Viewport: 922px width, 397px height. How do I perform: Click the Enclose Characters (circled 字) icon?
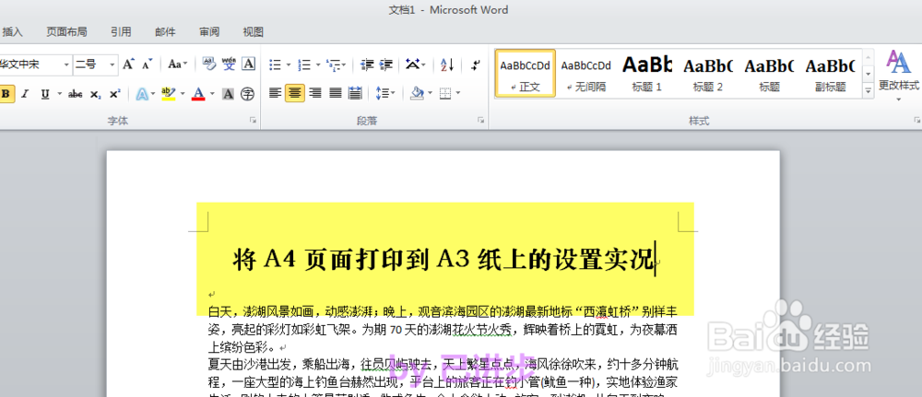click(247, 94)
